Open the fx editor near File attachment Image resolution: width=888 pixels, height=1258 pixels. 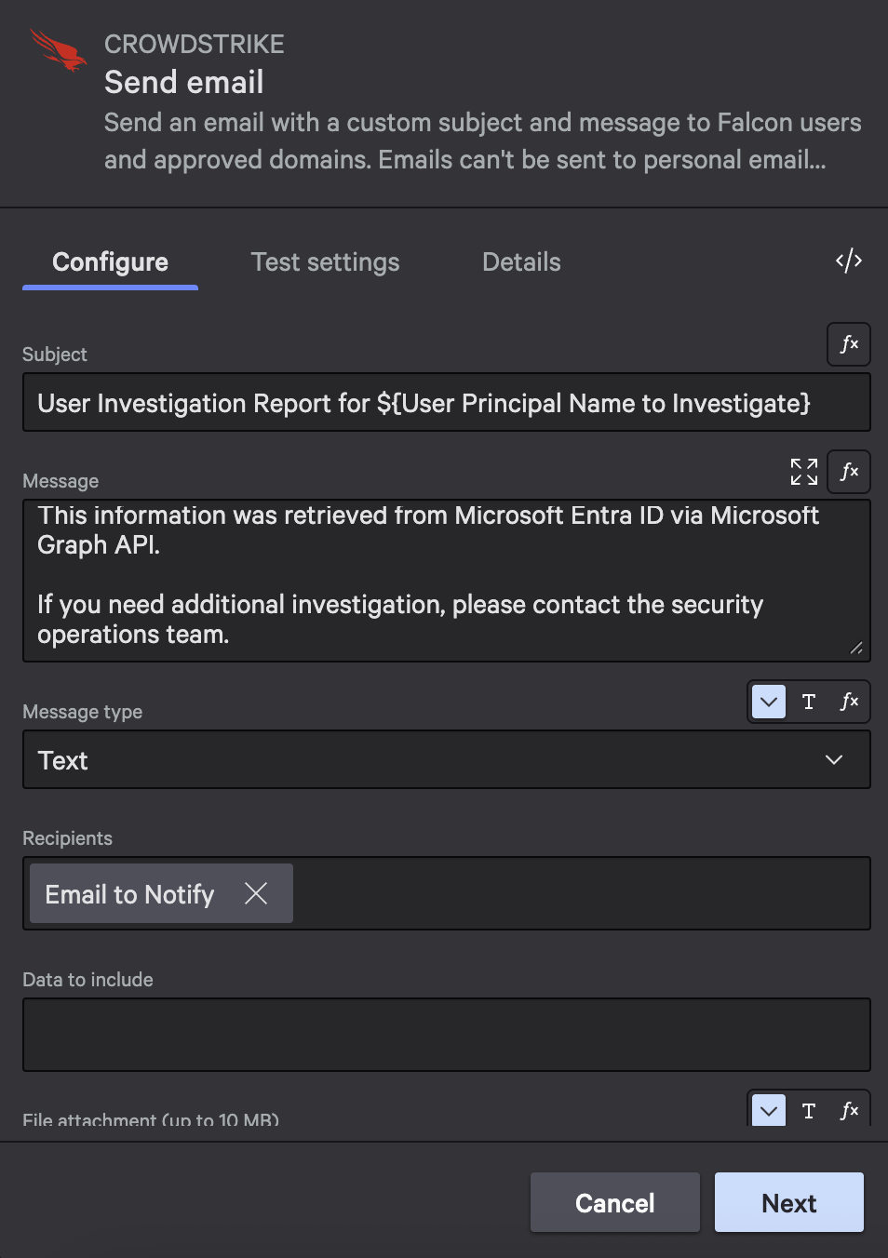point(848,1110)
